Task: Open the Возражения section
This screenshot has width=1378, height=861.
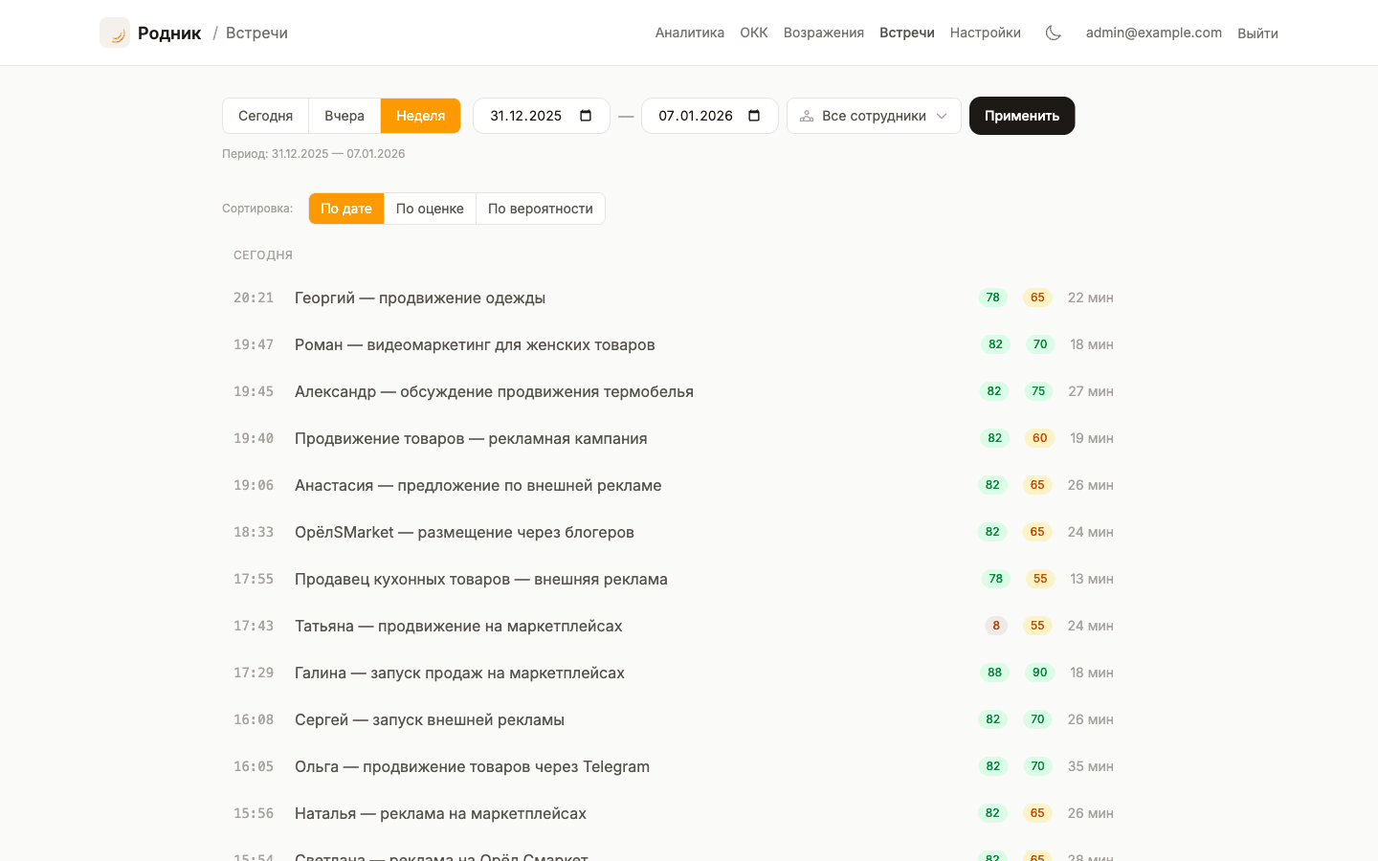Action: [823, 32]
